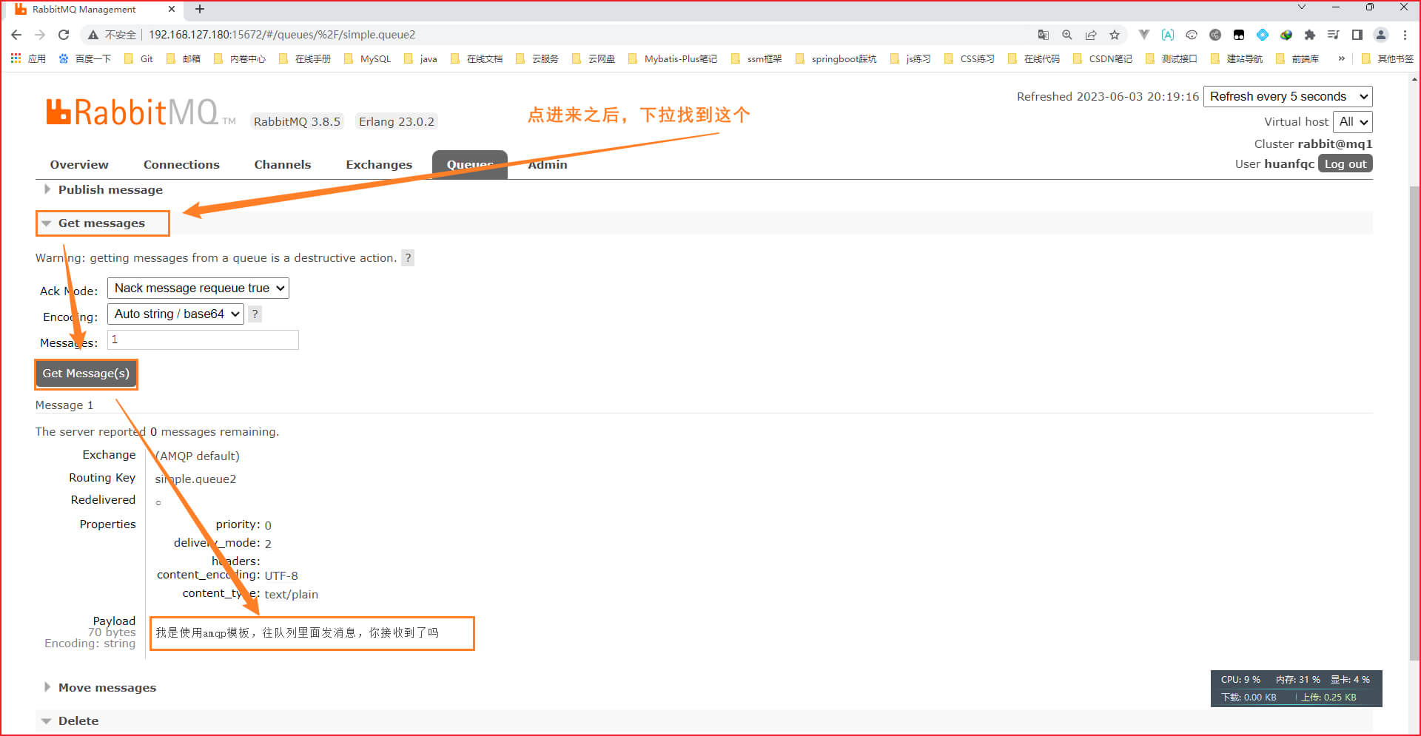Viewport: 1421px width, 736px height.
Task: Click the page vertical scrollbar
Action: 1414,422
